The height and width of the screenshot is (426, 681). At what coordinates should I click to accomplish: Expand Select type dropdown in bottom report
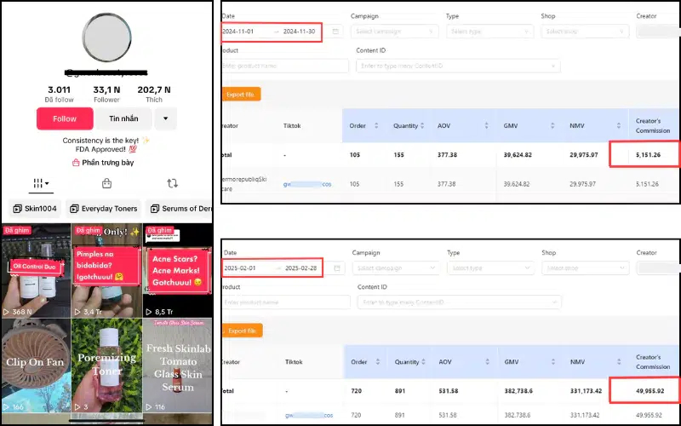(x=491, y=268)
